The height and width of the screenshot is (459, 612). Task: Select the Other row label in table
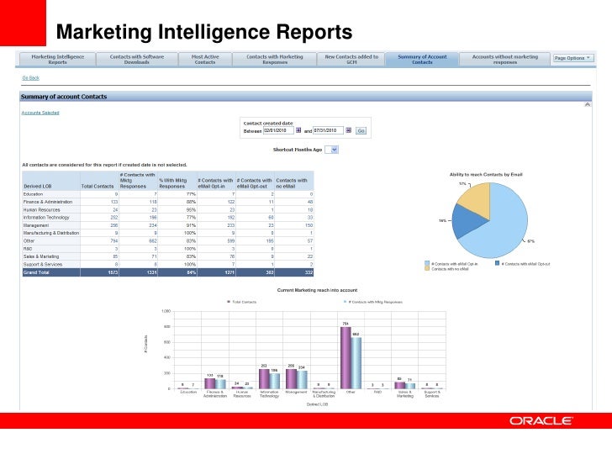point(29,240)
